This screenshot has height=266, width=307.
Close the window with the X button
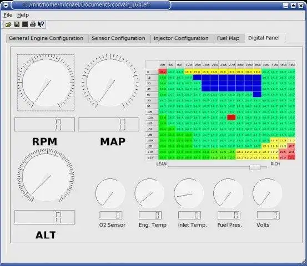point(301,6)
